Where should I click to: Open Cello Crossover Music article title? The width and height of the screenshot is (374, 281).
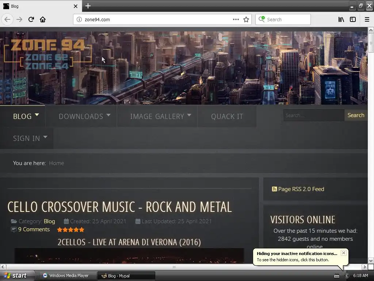[119, 207]
